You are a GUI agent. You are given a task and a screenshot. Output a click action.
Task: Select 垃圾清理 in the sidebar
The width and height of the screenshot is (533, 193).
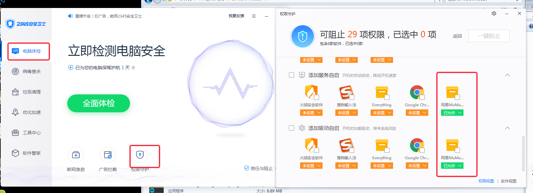[26, 92]
